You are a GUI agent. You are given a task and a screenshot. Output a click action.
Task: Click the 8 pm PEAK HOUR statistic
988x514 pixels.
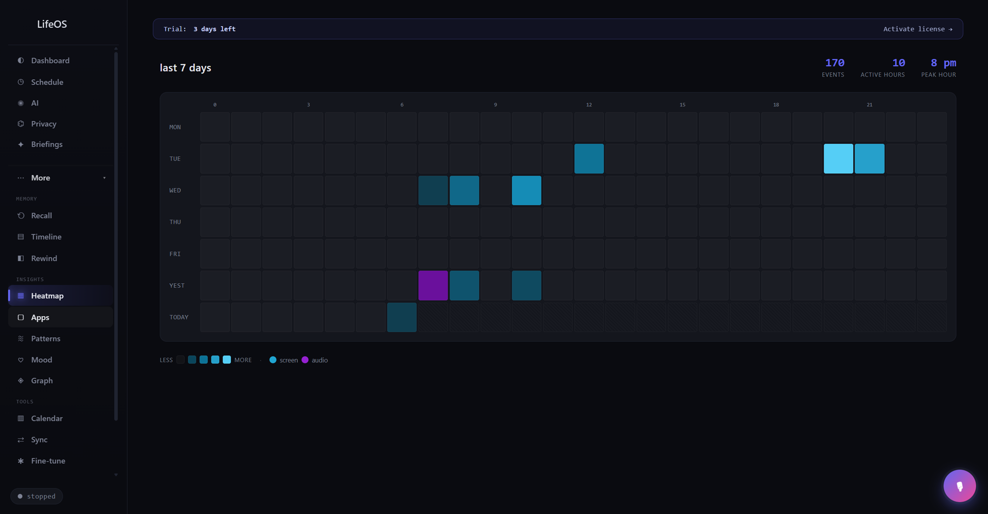click(939, 67)
